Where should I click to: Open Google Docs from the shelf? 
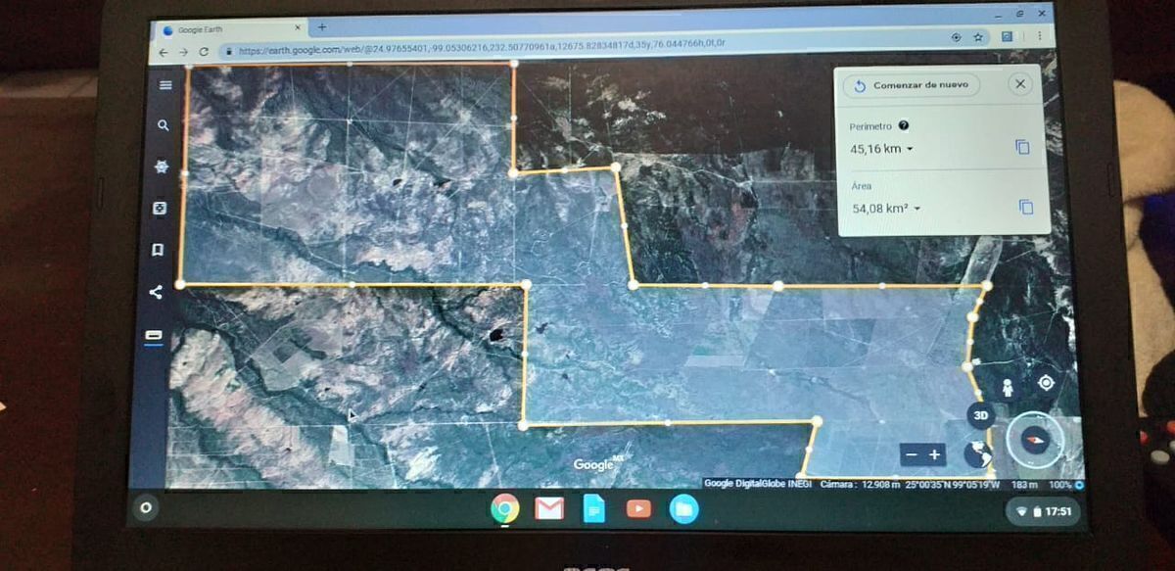593,508
